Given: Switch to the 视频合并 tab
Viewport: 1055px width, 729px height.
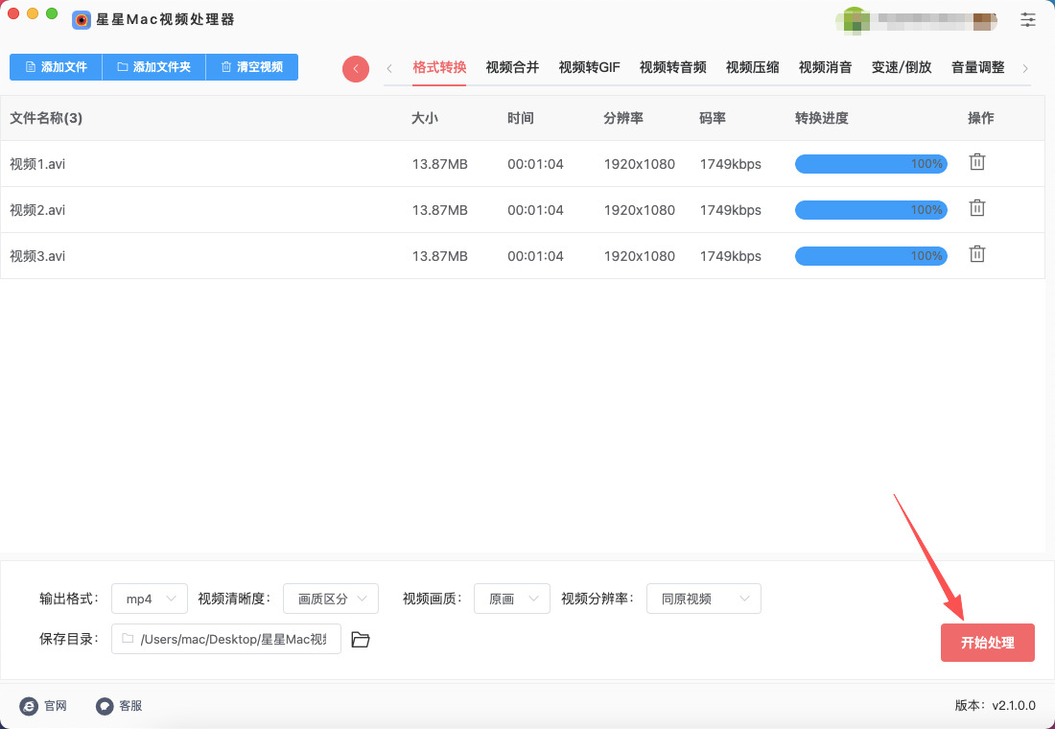Looking at the screenshot, I should [512, 67].
